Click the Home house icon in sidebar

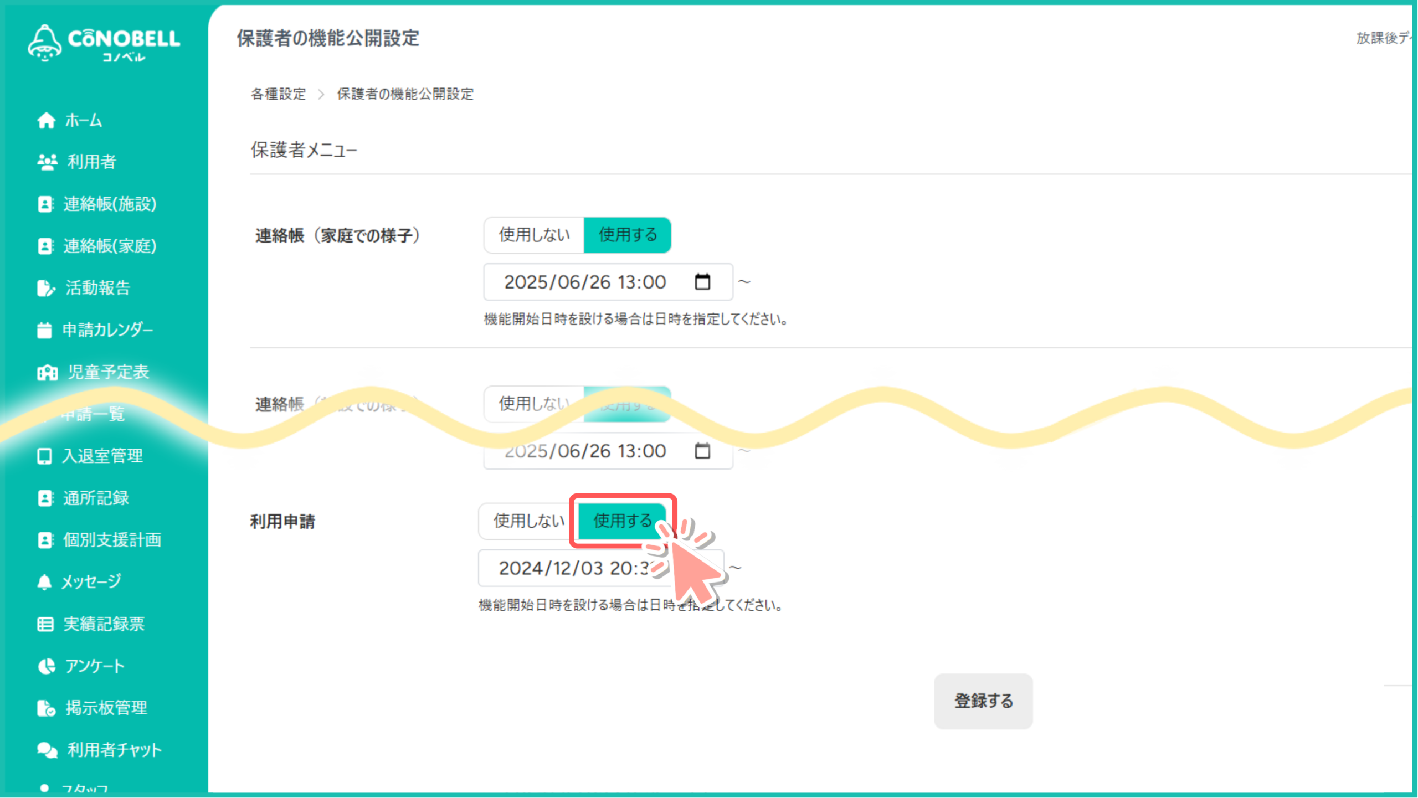tap(47, 120)
